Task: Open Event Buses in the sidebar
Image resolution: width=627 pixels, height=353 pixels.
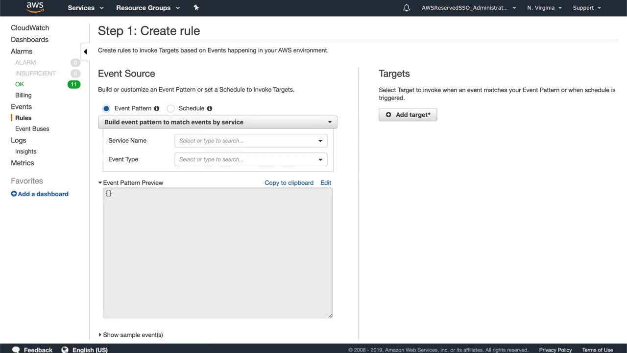Action: click(32, 128)
